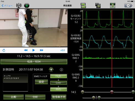The width and height of the screenshot is (135, 101).
Task: Select the red current position slider handle
Action: point(112,92)
